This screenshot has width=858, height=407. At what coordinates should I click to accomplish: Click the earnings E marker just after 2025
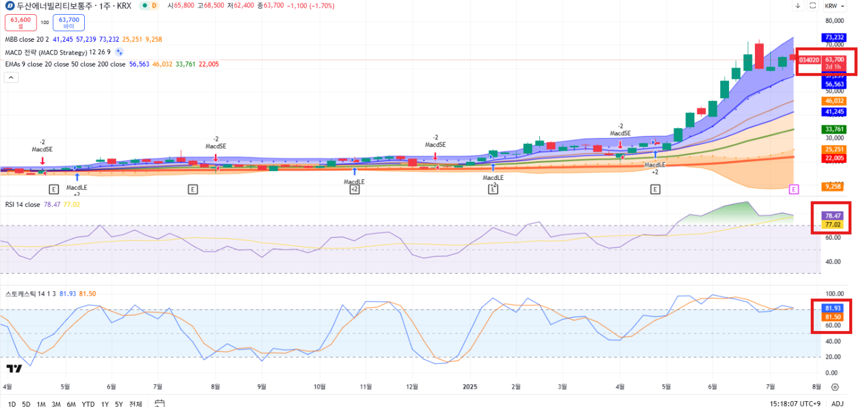point(493,189)
